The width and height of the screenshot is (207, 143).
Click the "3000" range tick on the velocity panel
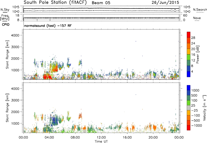point(15,100)
